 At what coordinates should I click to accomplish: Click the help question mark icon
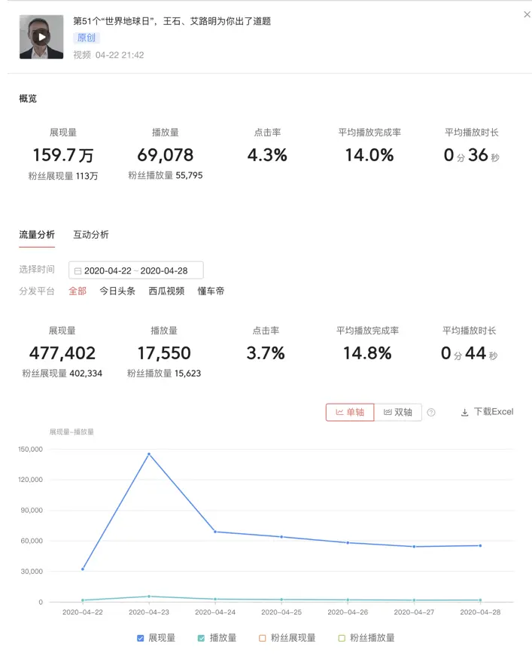click(431, 413)
